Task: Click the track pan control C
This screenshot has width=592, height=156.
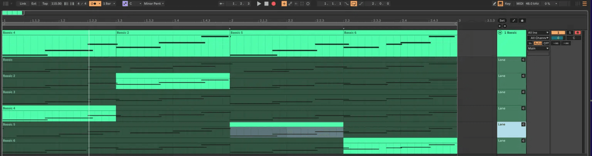Action: pos(574,38)
